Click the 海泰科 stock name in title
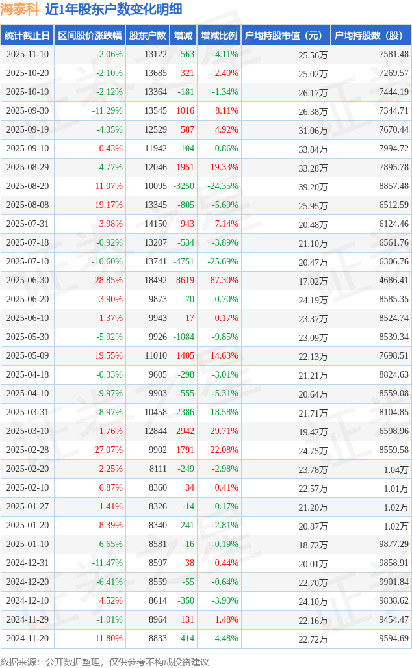412x668 pixels. (19, 9)
